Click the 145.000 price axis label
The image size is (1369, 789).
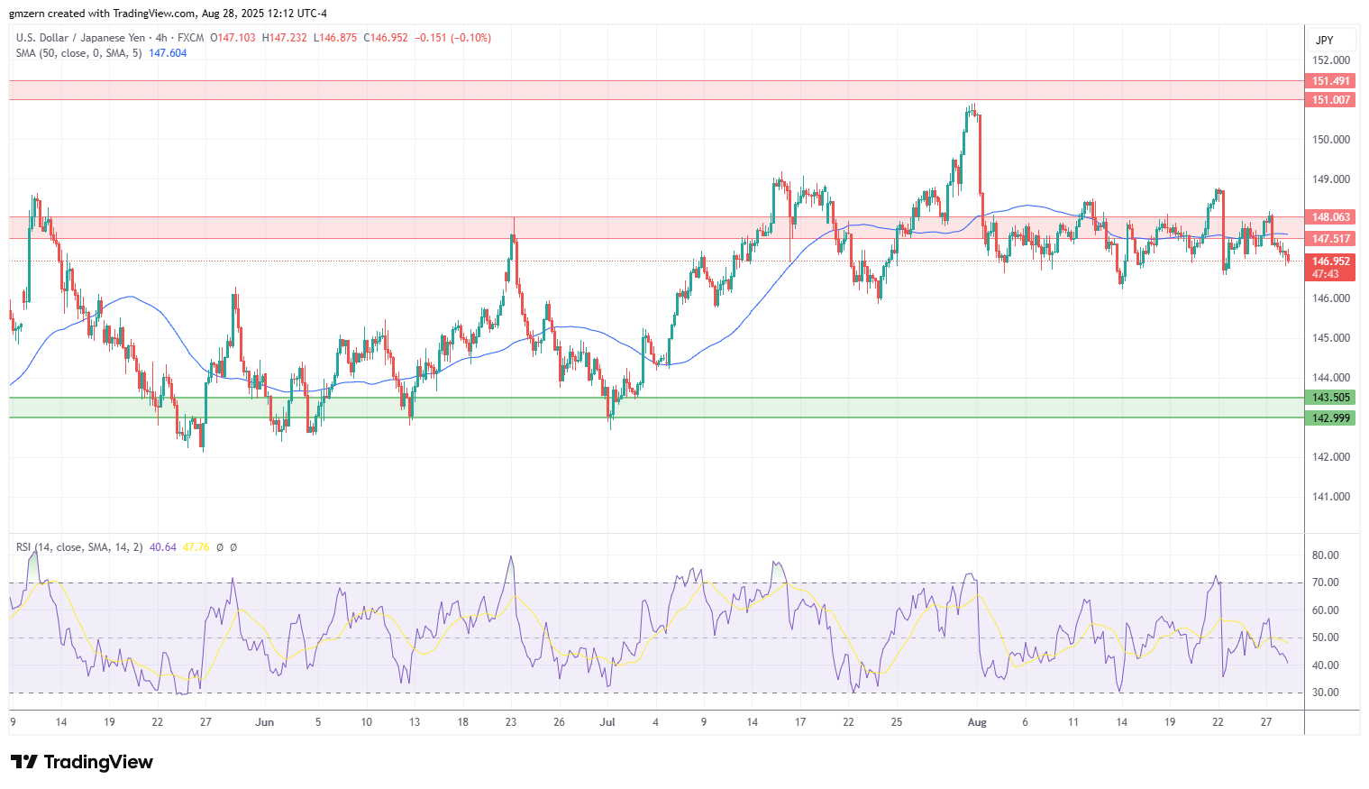pos(1331,338)
